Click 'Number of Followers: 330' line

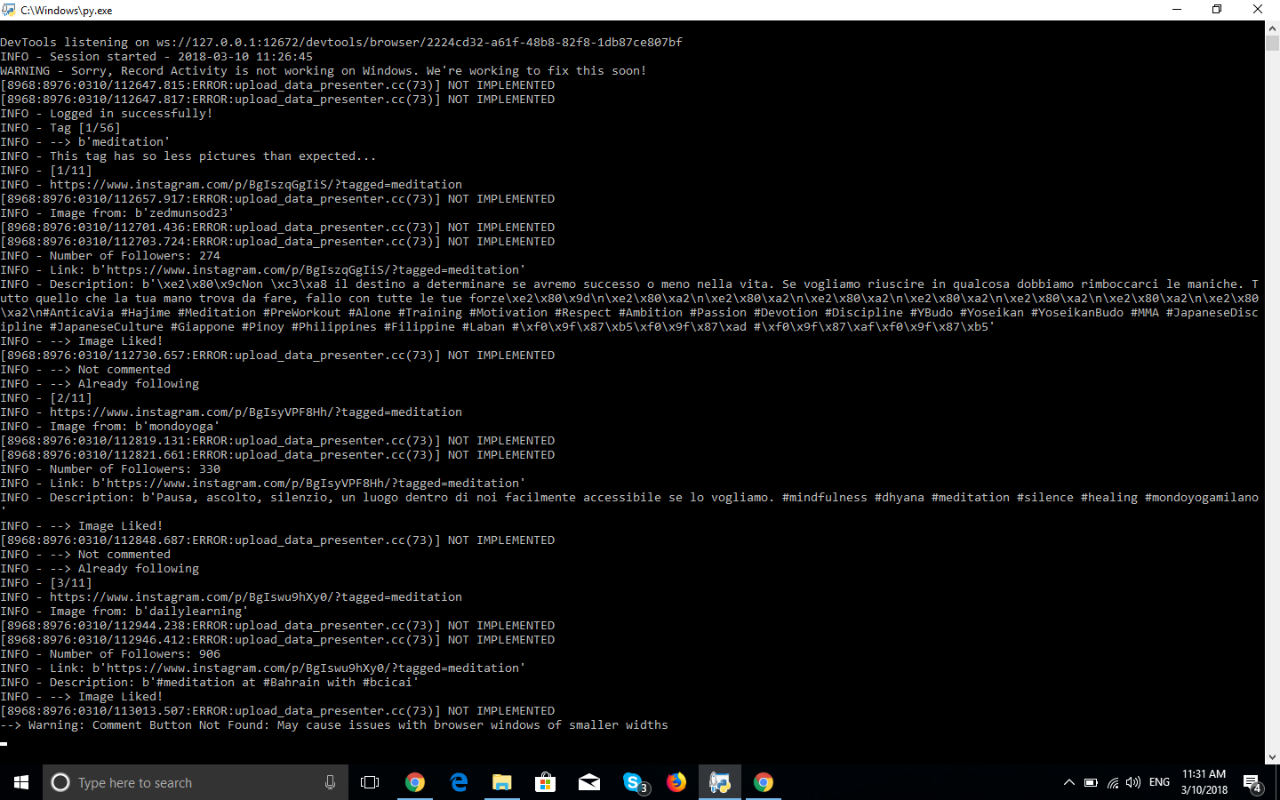point(110,468)
